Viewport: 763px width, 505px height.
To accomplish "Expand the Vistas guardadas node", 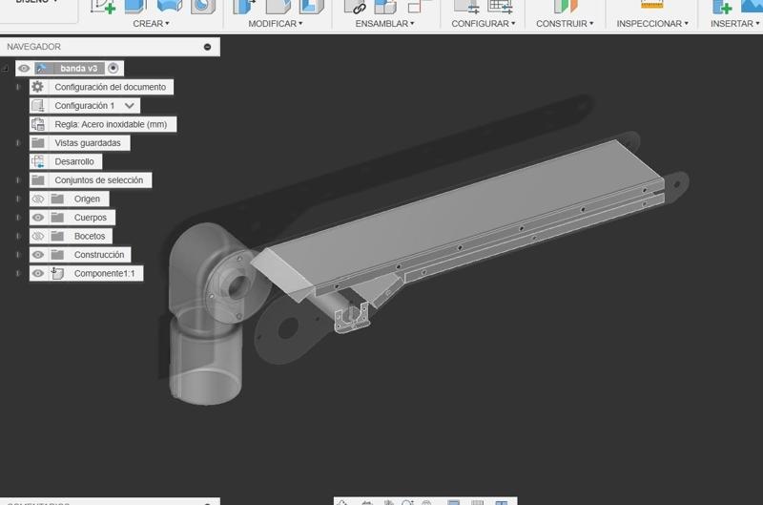I will [18, 143].
